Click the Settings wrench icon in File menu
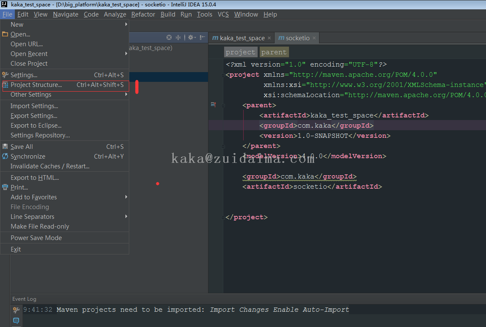486x327 pixels. point(5,75)
